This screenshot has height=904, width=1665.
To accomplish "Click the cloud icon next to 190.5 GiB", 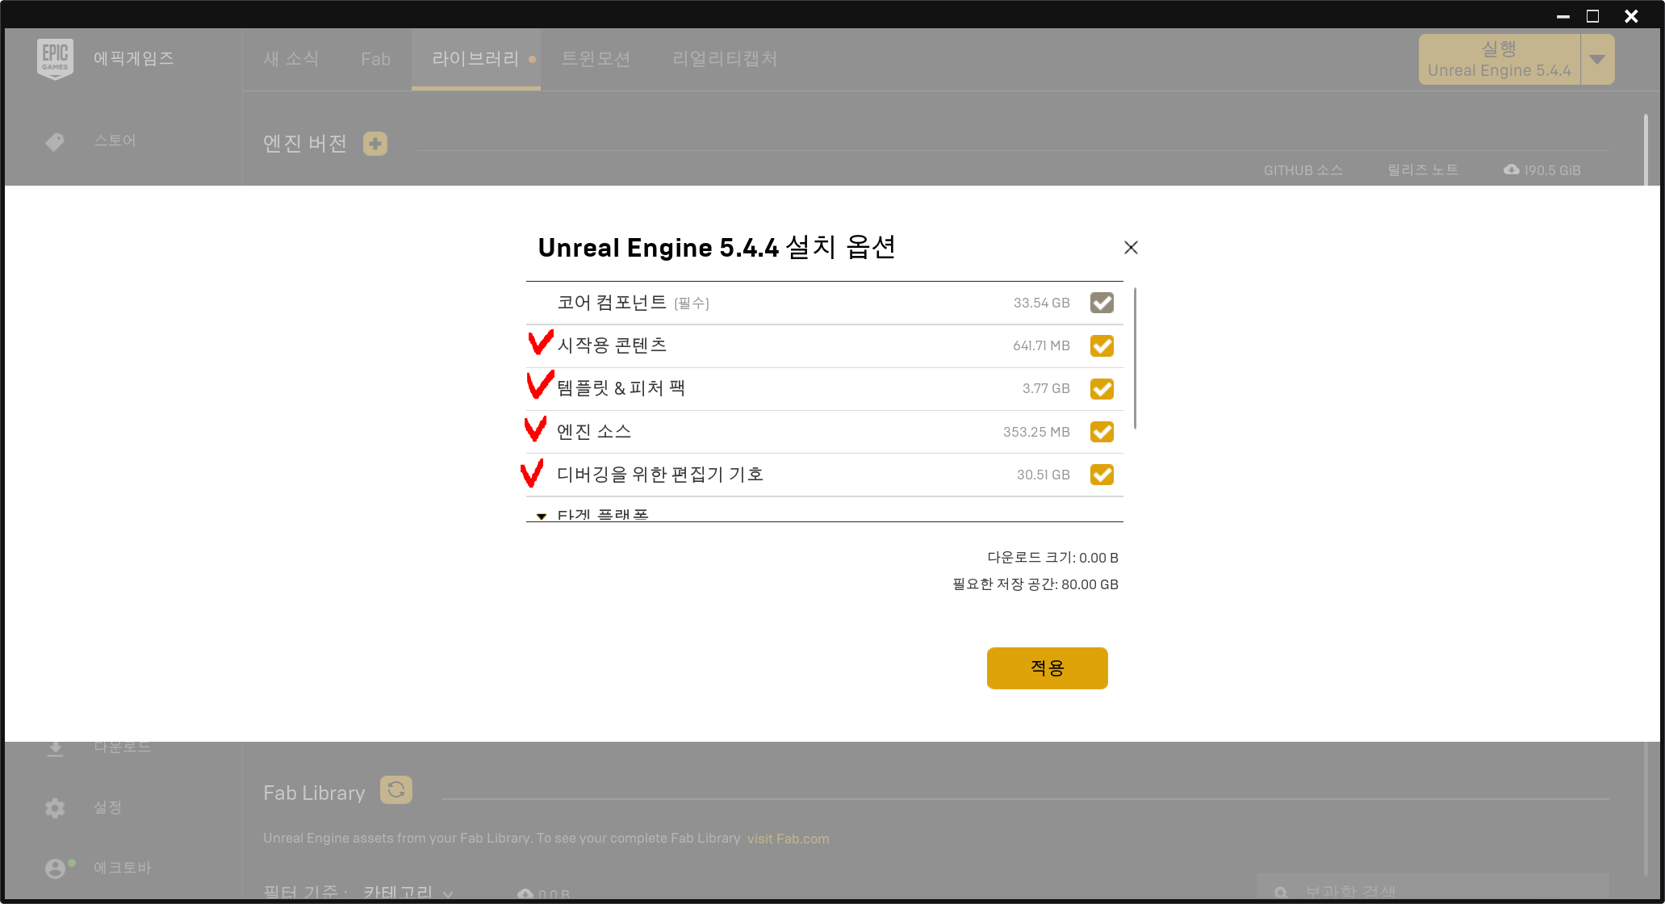I will [x=1512, y=169].
